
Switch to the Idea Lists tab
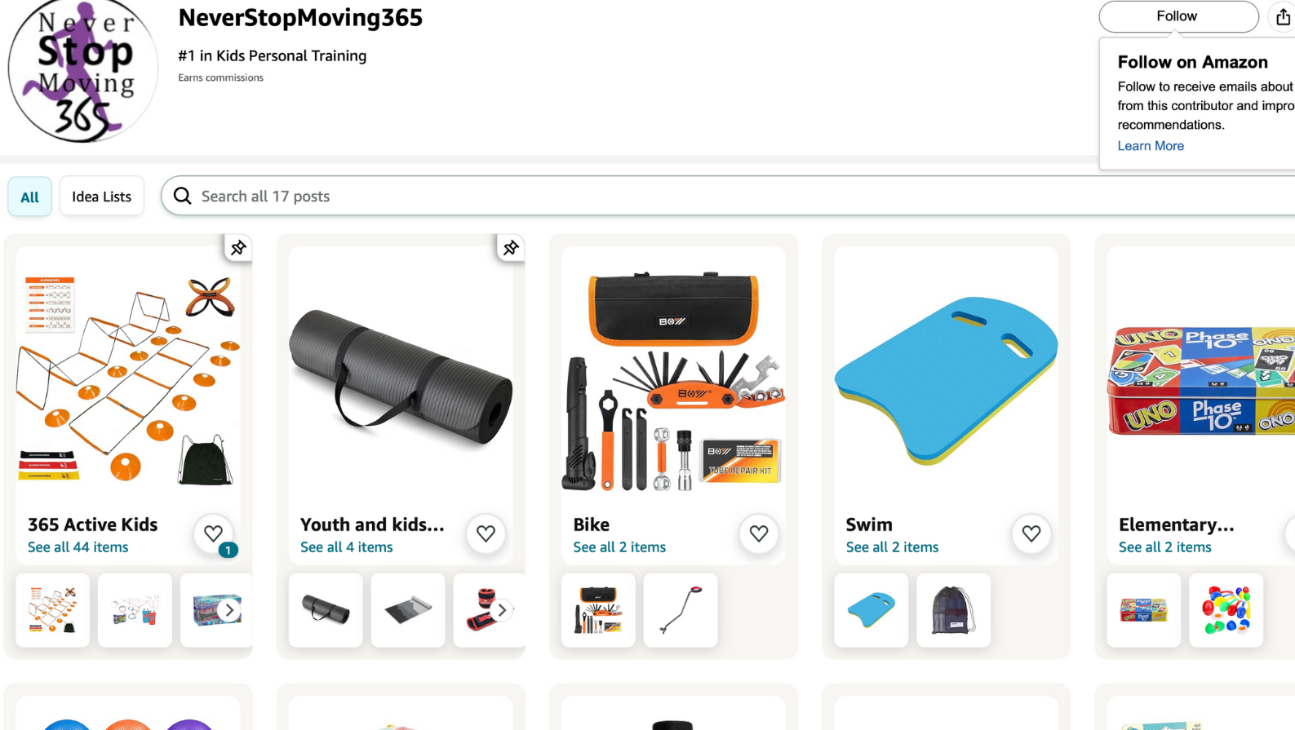102,197
